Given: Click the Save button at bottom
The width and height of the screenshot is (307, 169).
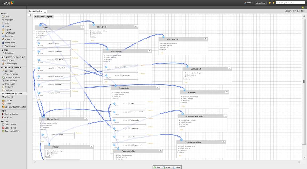Looking at the screenshot, I should coord(176,167).
